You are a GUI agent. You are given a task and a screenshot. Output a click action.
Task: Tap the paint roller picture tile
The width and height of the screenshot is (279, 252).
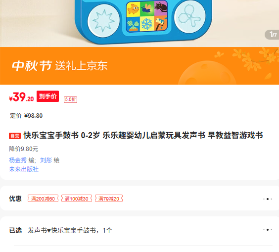[x=161, y=23]
